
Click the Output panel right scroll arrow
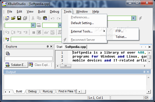pyautogui.click(x=149, y=92)
